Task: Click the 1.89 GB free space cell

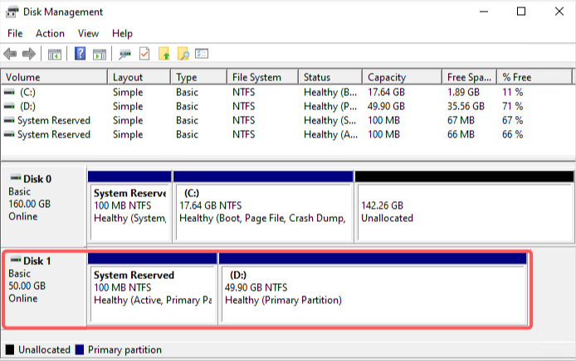Action: [x=463, y=93]
